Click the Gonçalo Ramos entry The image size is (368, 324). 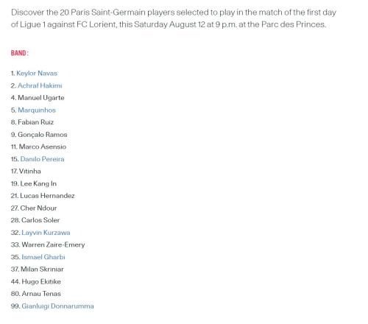pyautogui.click(x=39, y=135)
